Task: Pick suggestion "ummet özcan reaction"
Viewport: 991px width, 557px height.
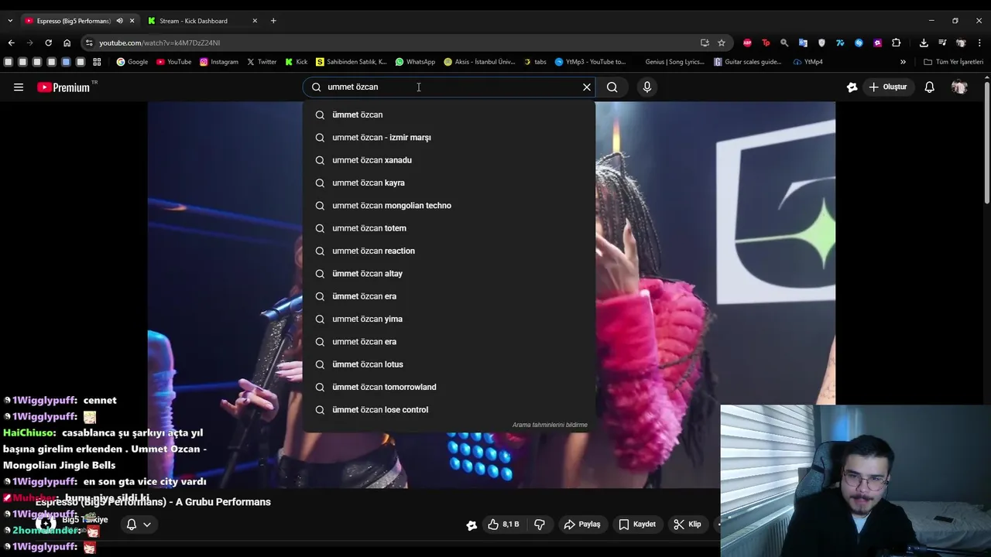Action: click(449, 251)
